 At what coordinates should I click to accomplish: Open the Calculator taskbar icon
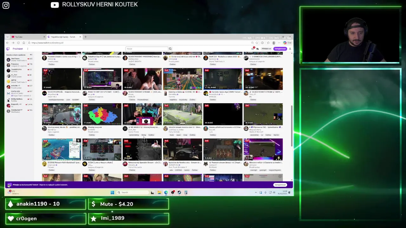(186, 193)
